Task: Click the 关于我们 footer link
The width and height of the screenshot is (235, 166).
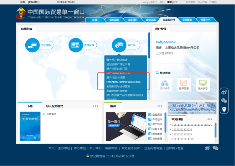Action: (95, 148)
